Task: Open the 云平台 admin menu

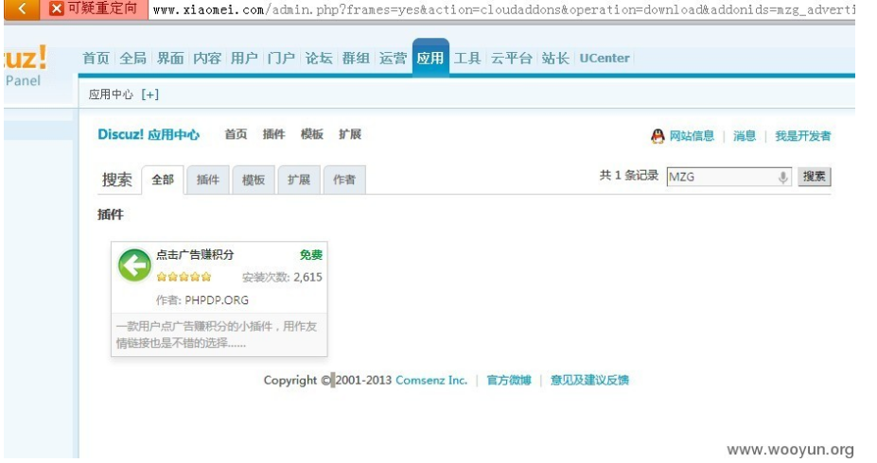Action: pos(511,58)
